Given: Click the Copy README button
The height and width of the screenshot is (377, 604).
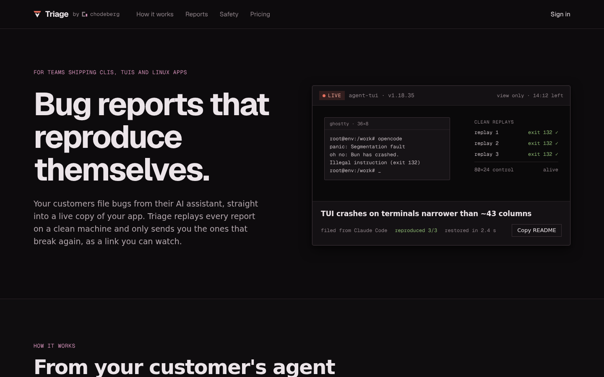Looking at the screenshot, I should [x=536, y=230].
